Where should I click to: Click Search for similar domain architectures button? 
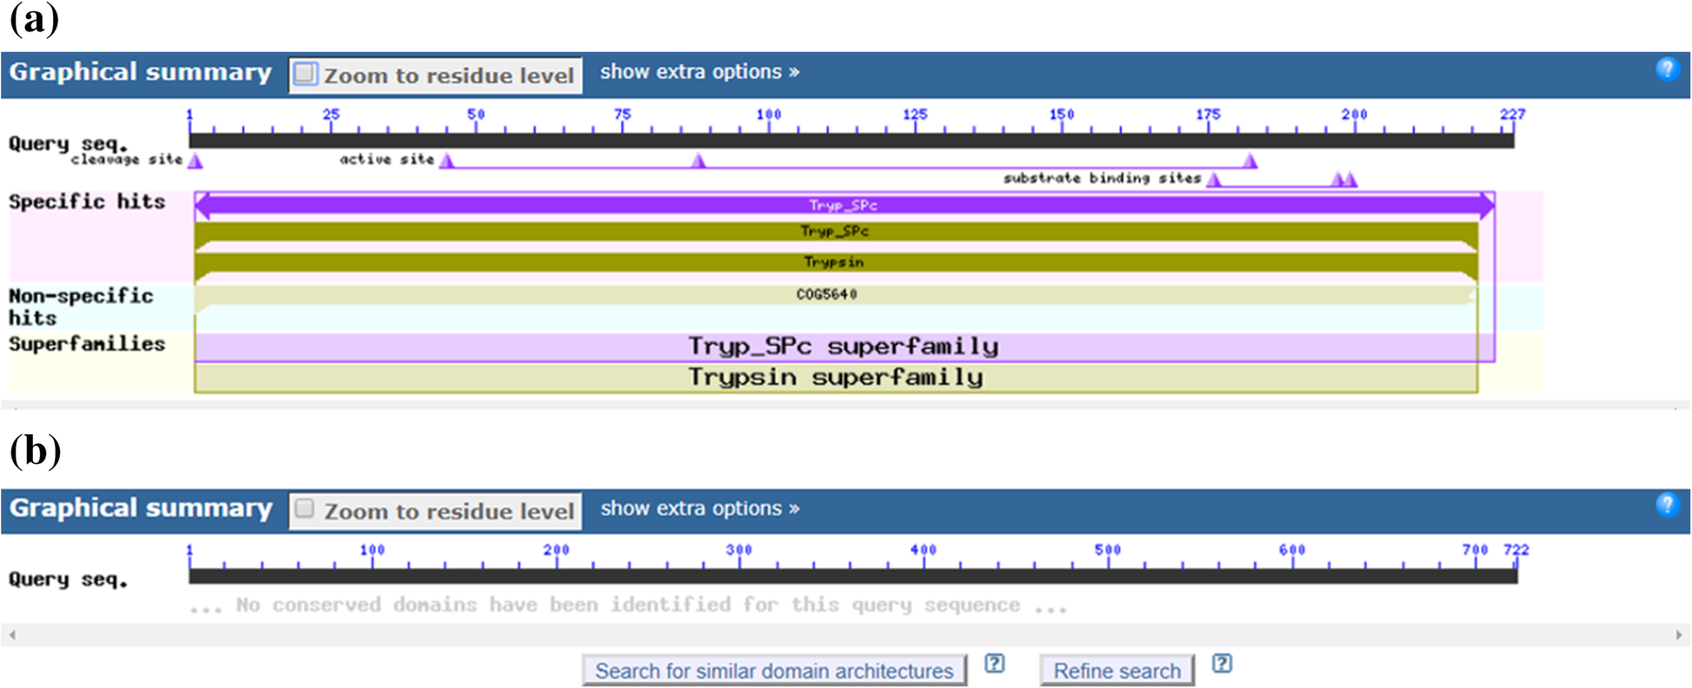tap(774, 671)
